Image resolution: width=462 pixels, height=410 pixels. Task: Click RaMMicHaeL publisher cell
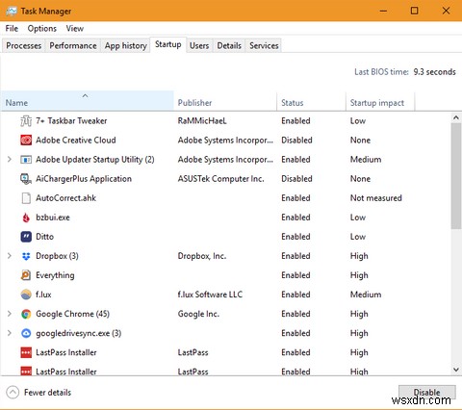point(202,121)
